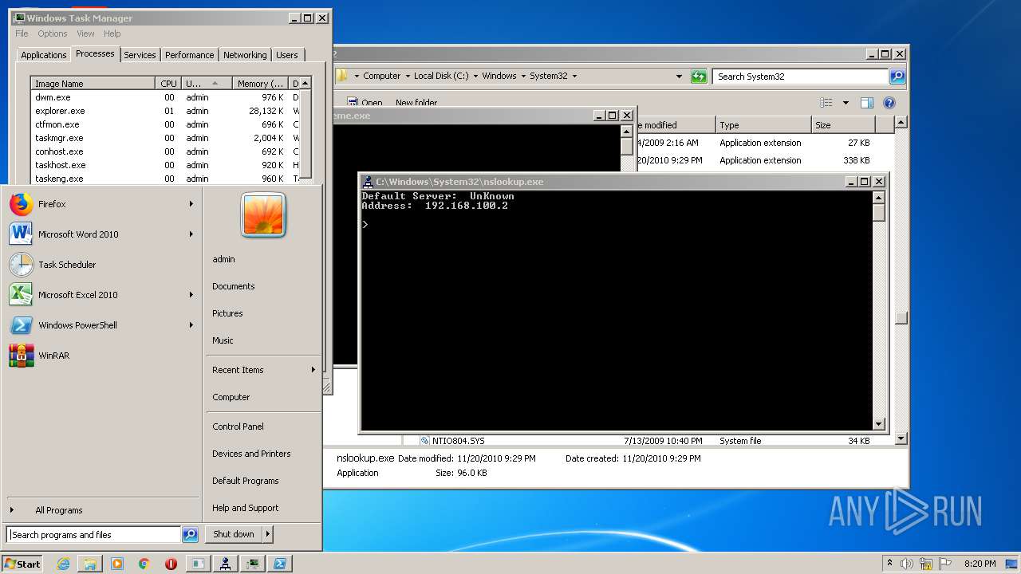Expand Microsoft Excel 2010 jump list arrow
The width and height of the screenshot is (1021, 574).
[x=191, y=295]
